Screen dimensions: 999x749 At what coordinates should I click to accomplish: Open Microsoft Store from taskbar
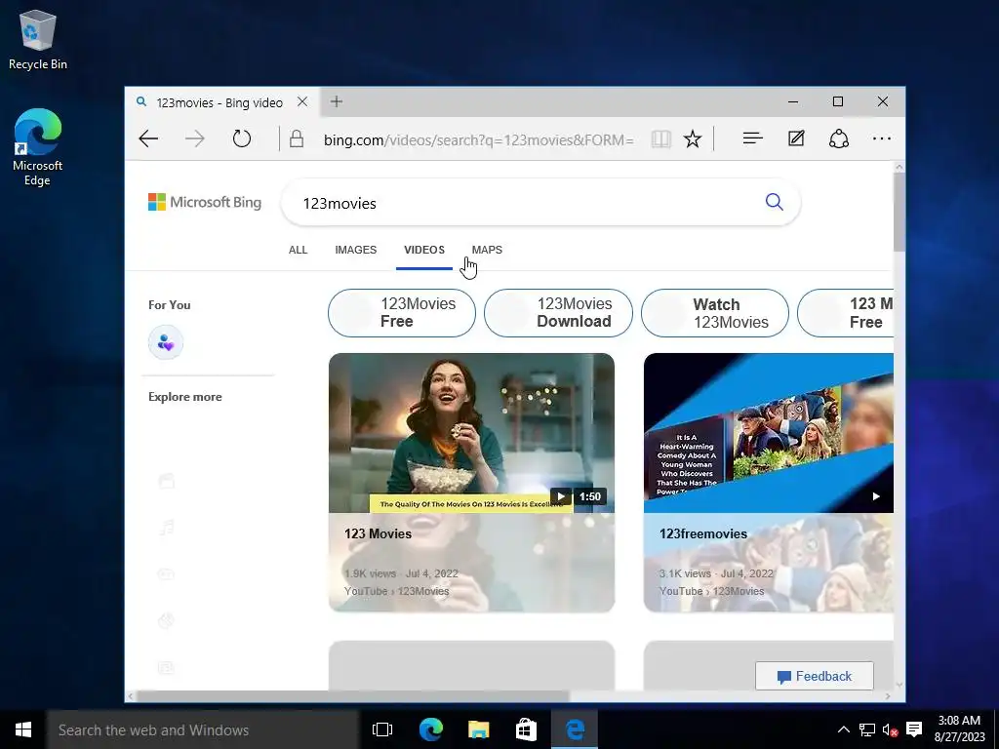coord(526,729)
